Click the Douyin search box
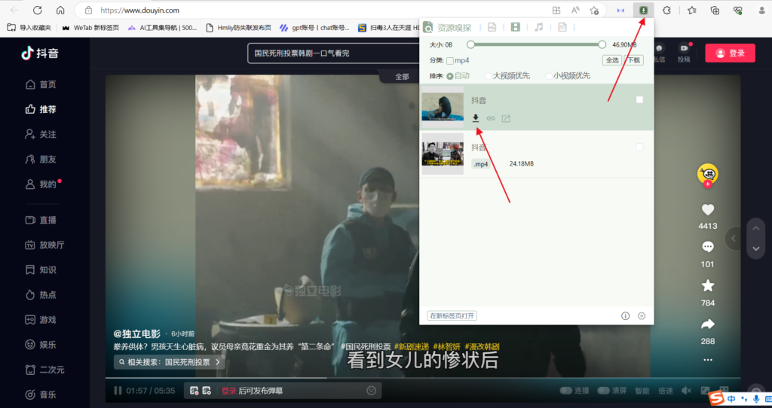This screenshot has height=408, width=772. click(x=335, y=53)
